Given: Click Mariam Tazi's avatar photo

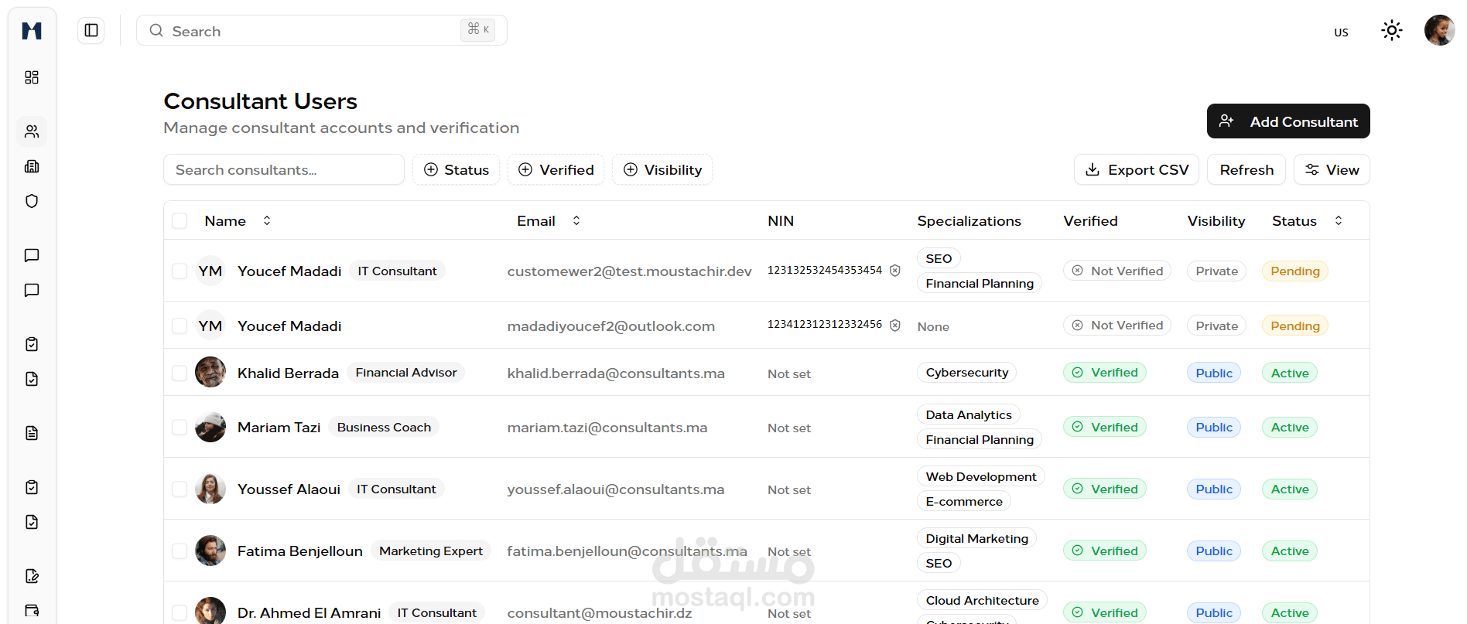Looking at the screenshot, I should [210, 427].
